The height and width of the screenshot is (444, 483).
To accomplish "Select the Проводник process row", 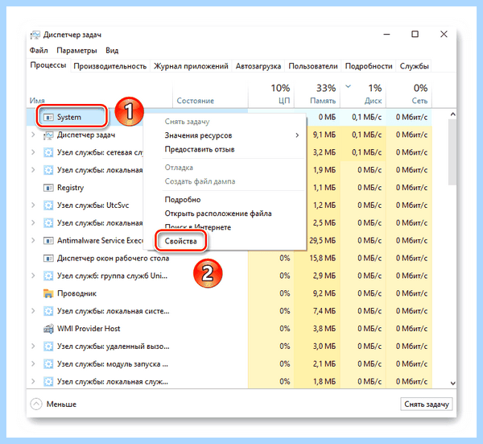I will pyautogui.click(x=229, y=293).
